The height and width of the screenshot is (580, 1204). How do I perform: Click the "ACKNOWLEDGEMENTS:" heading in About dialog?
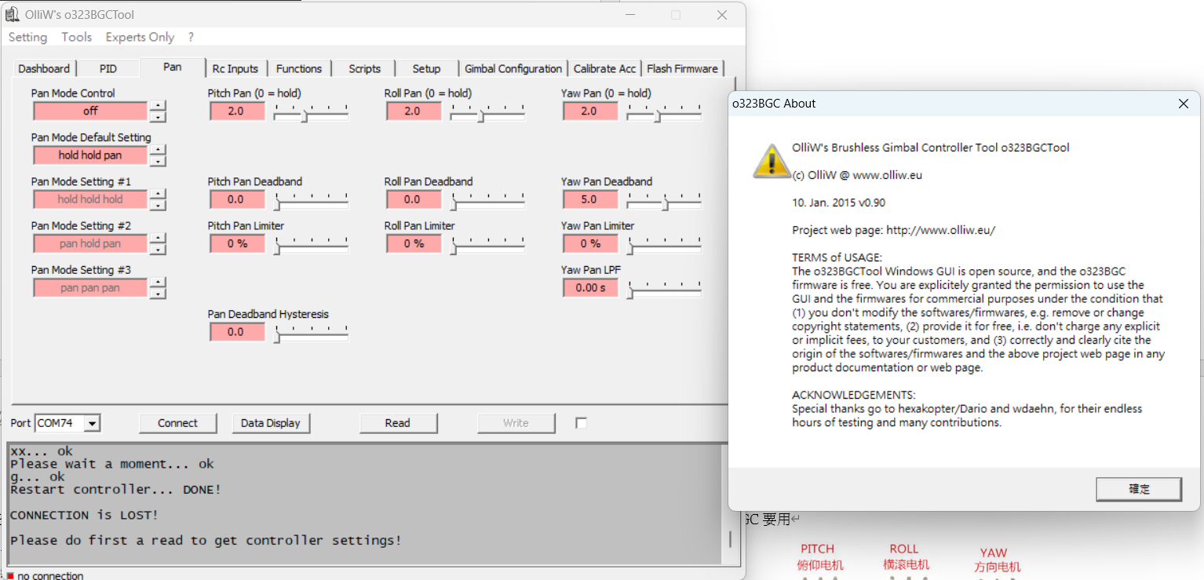[853, 395]
